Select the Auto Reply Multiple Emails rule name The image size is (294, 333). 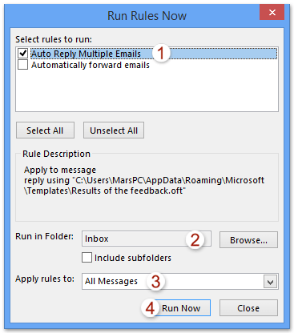[86, 54]
